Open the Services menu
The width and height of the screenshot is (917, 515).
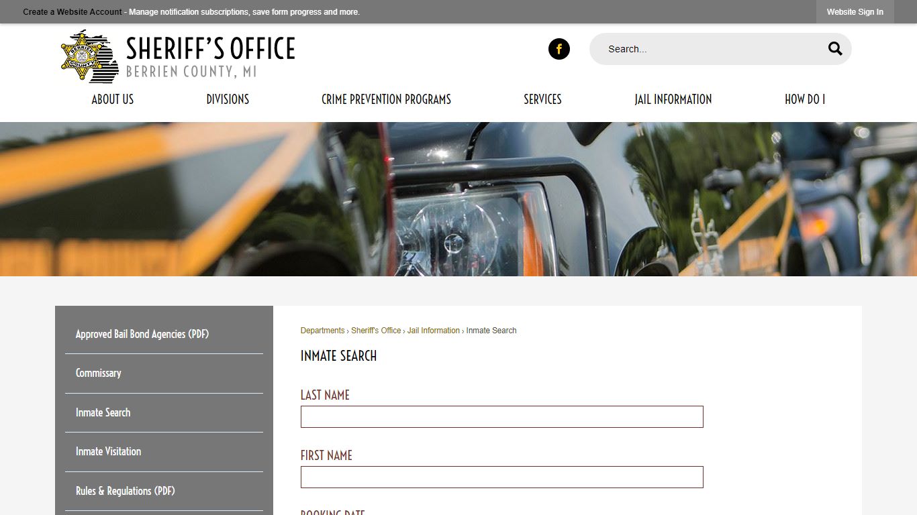[x=542, y=99]
